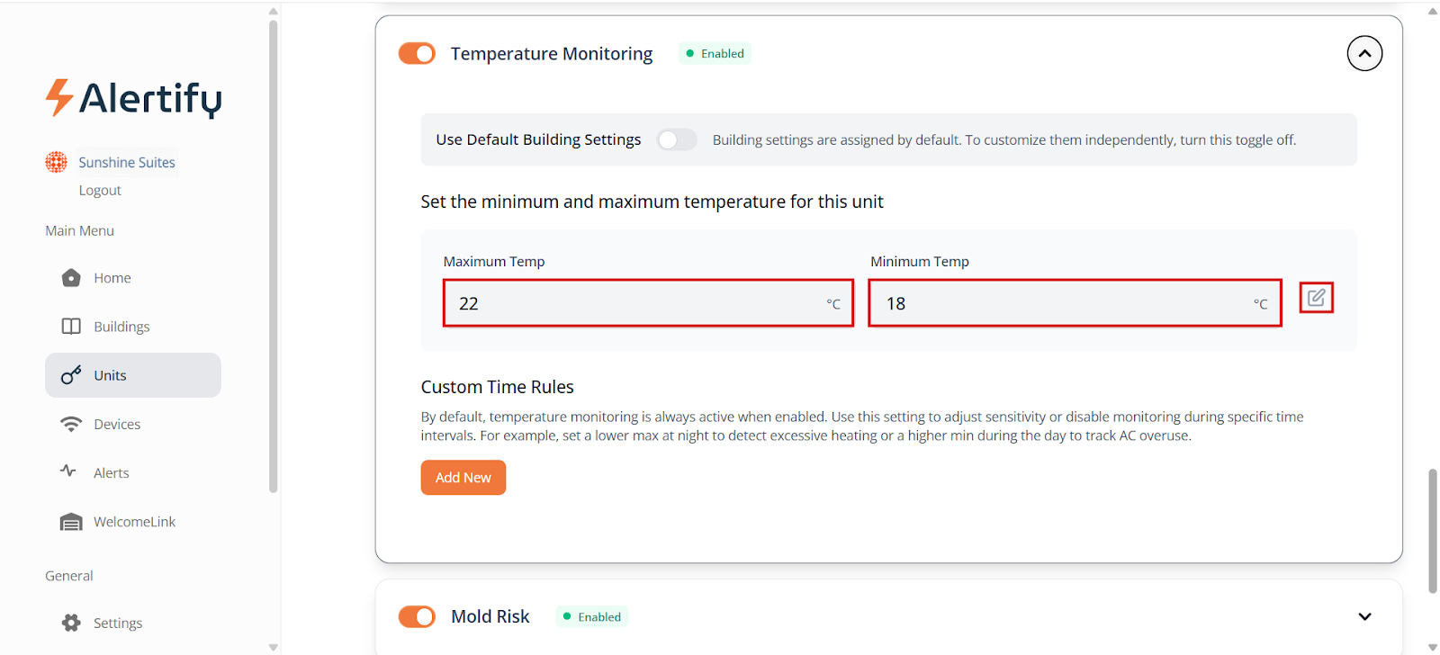Open the Sunshine Suites account selector

click(x=126, y=162)
